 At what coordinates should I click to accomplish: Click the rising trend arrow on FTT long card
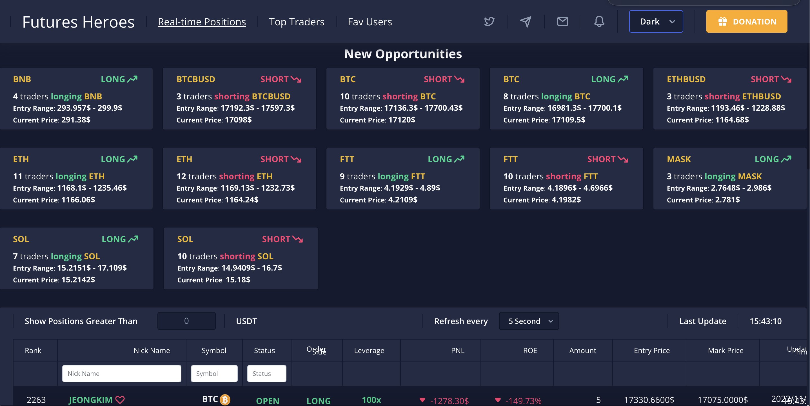tap(459, 159)
